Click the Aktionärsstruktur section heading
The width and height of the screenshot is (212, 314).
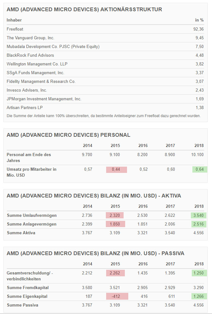coord(84,9)
